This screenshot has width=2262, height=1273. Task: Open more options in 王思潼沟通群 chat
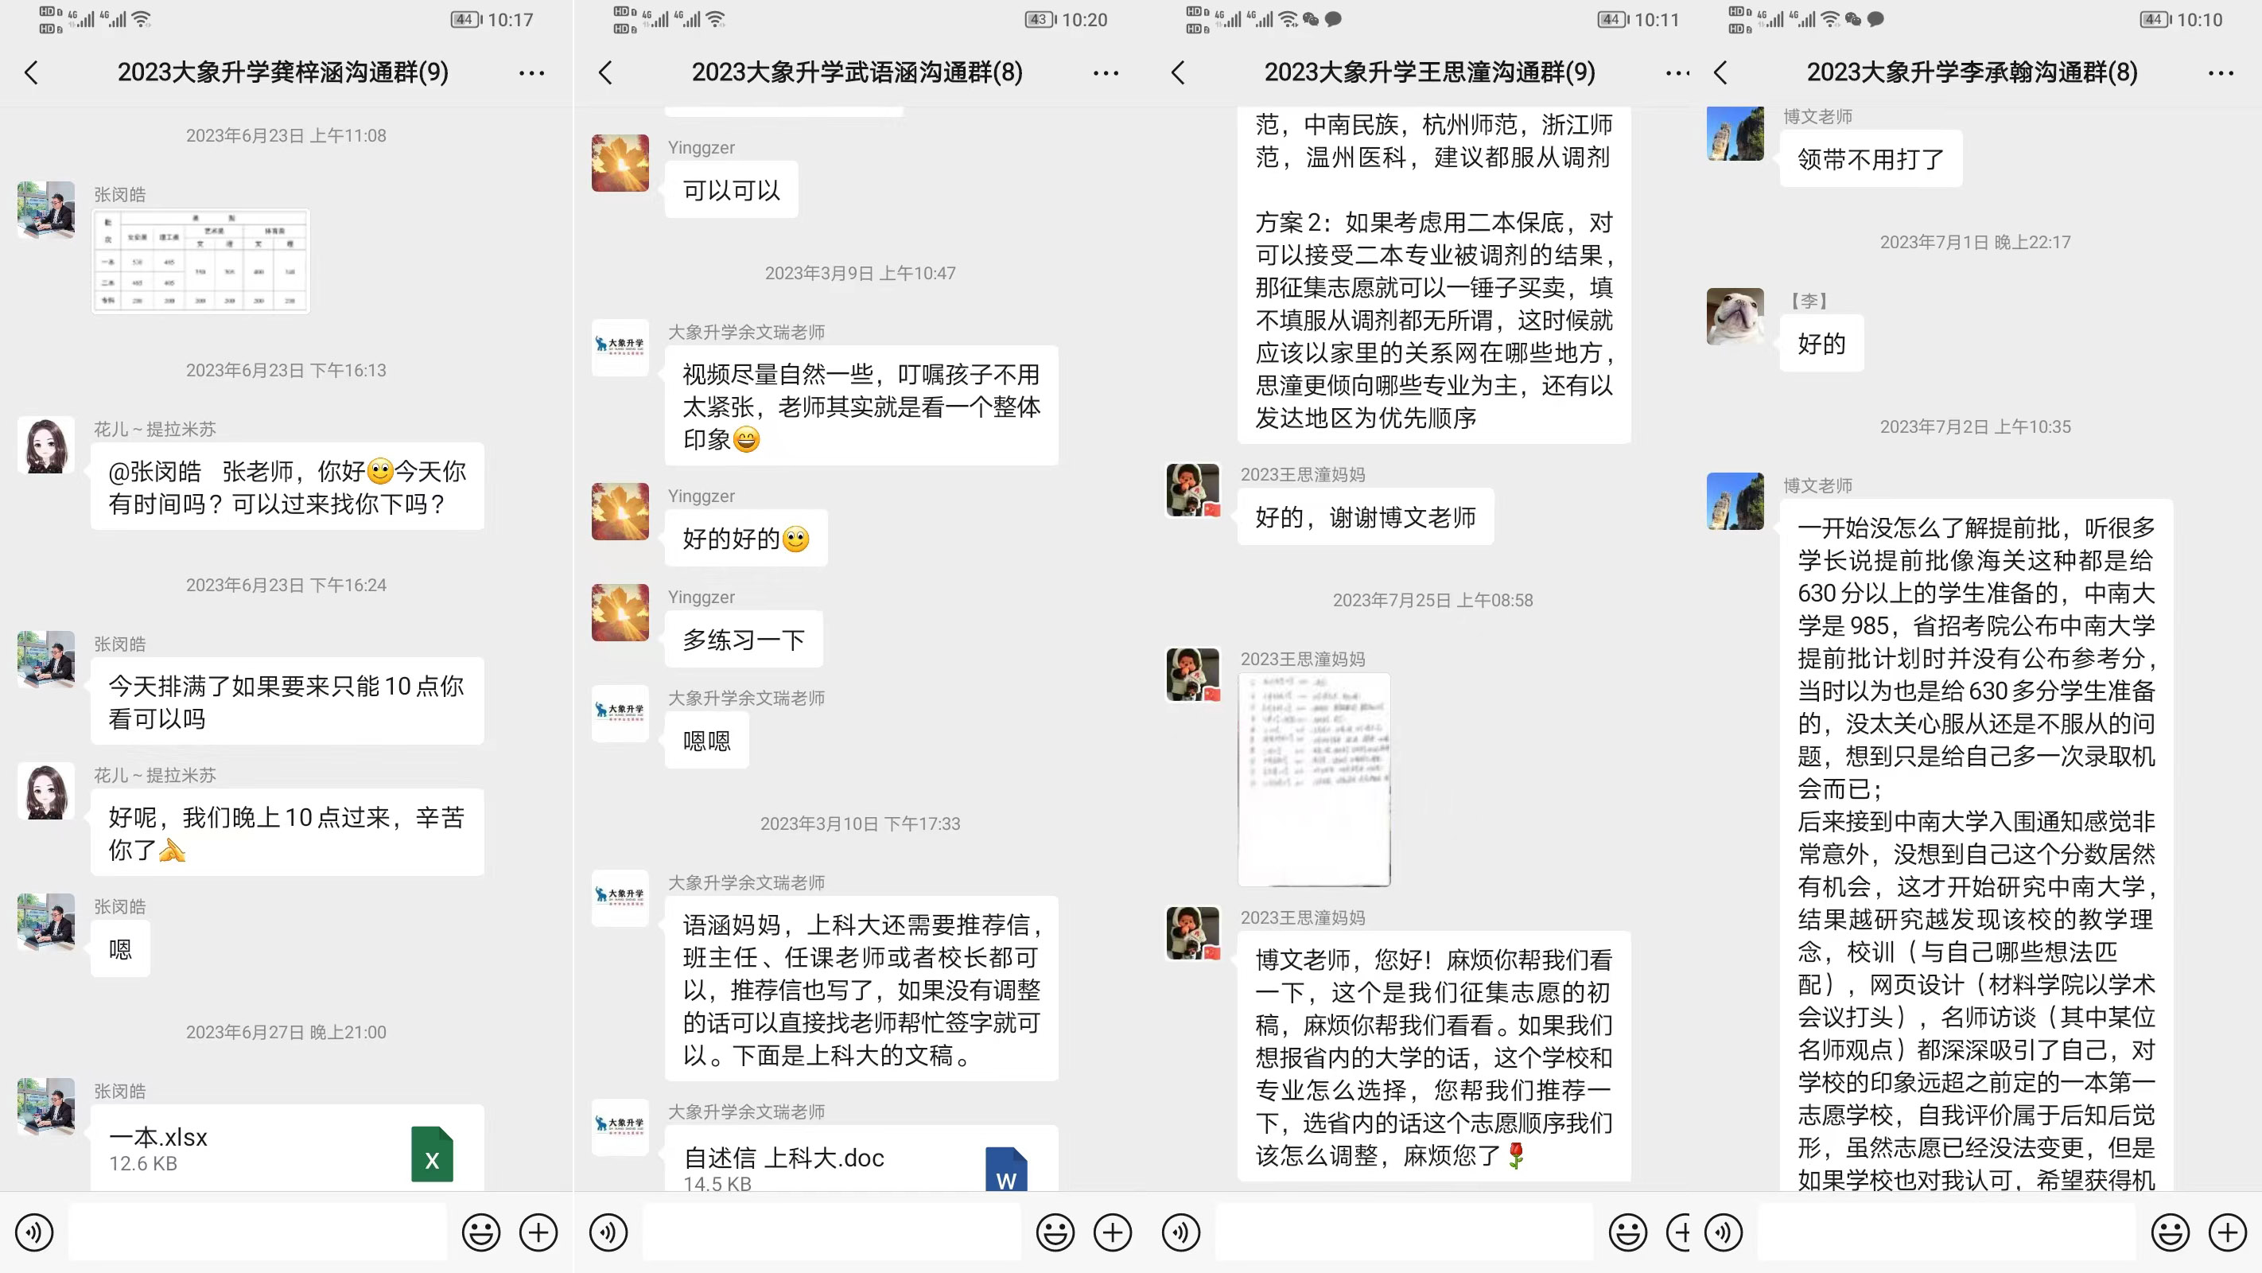pos(1678,73)
